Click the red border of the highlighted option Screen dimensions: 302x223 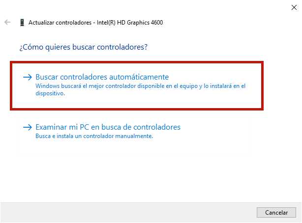[x=137, y=62]
